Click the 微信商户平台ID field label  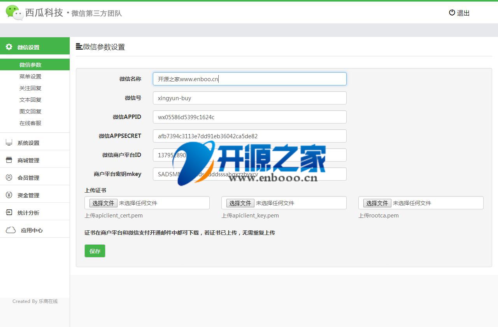point(122,155)
